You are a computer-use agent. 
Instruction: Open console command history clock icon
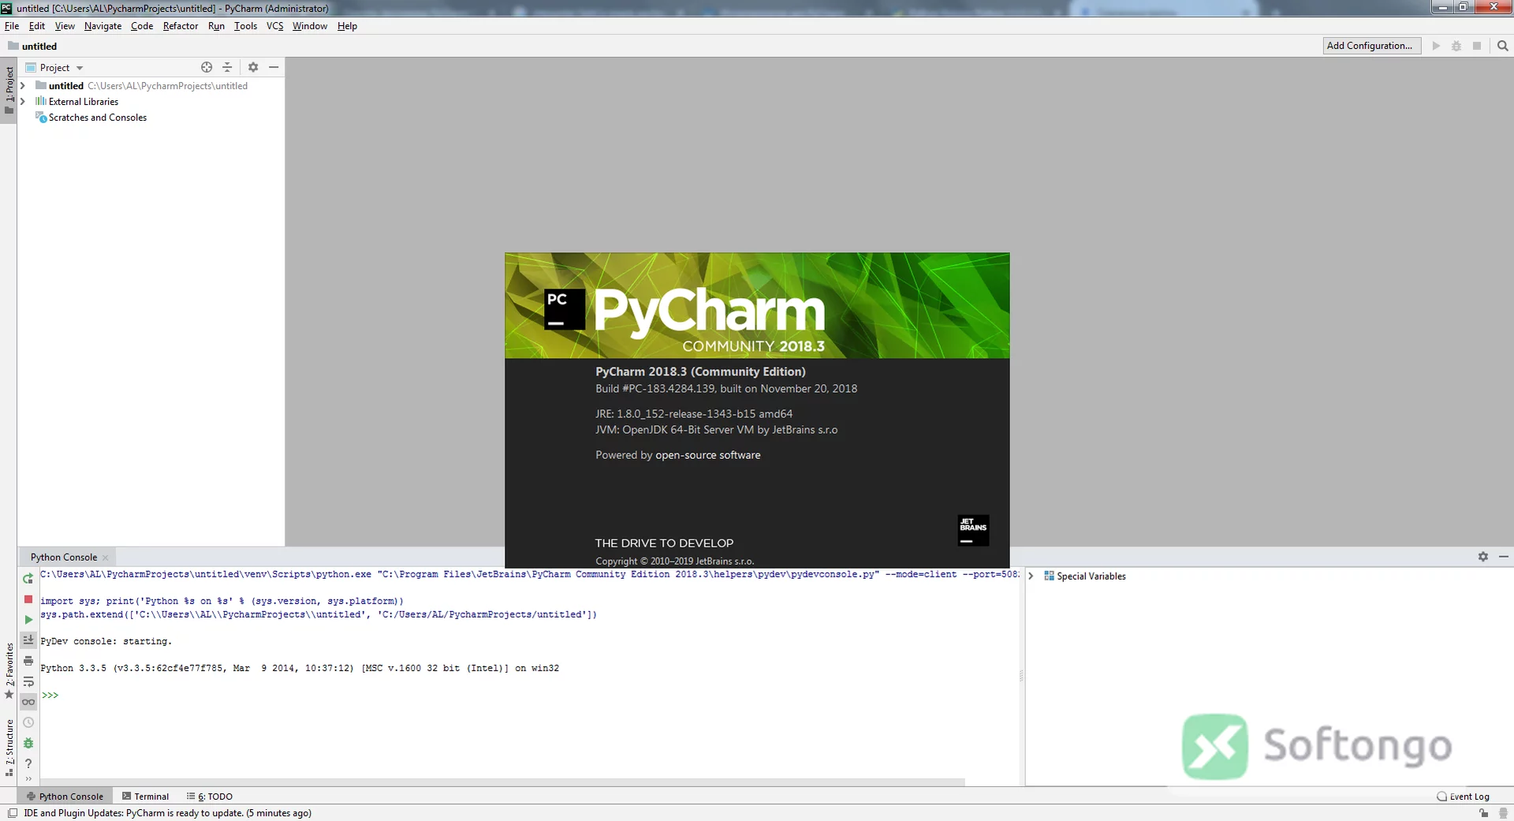tap(28, 722)
